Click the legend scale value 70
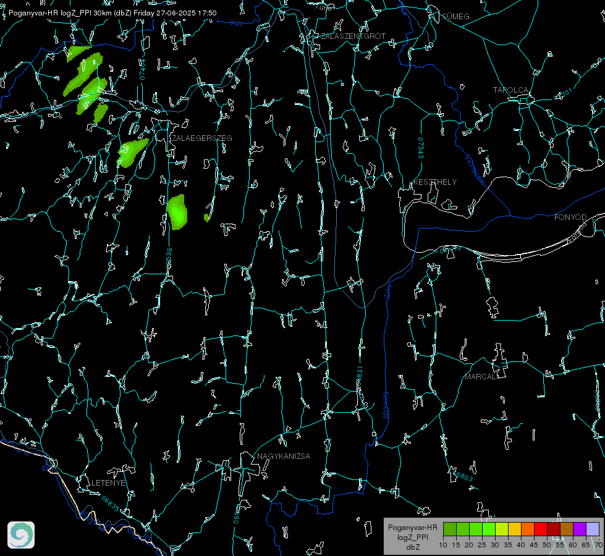605x556 pixels. point(598,545)
